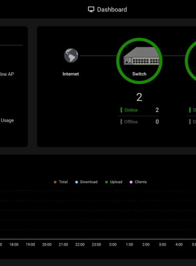The image size is (196, 266).
Task: Click the 4:00 time axis label
Action: pos(179,244)
